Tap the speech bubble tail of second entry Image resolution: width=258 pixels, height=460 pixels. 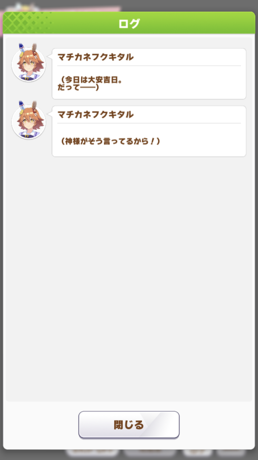coord(50,112)
